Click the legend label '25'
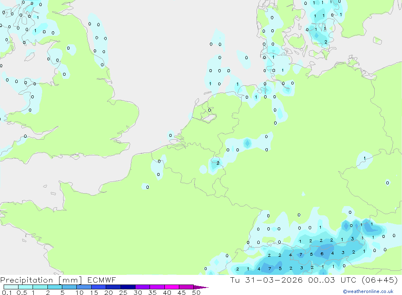The height and width of the screenshot is (295, 402). pos(123,293)
